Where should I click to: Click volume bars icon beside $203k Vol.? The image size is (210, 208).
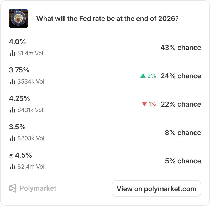pyautogui.click(x=12, y=138)
